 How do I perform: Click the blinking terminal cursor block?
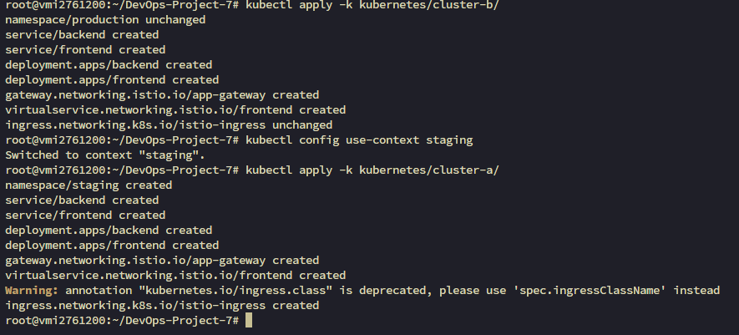pyautogui.click(x=249, y=321)
